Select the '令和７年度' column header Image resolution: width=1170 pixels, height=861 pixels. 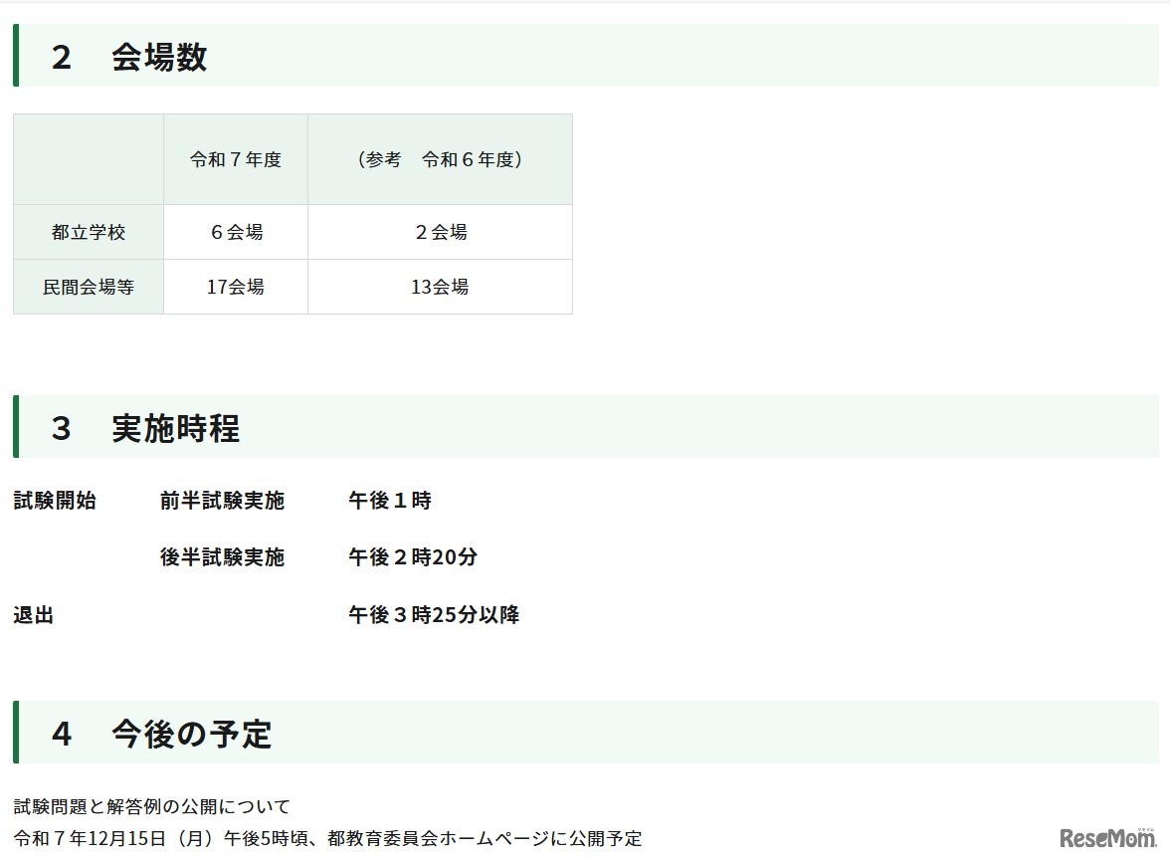(x=236, y=159)
